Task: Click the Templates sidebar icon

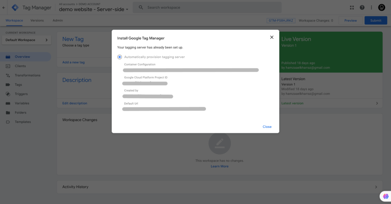Action: coord(8,122)
